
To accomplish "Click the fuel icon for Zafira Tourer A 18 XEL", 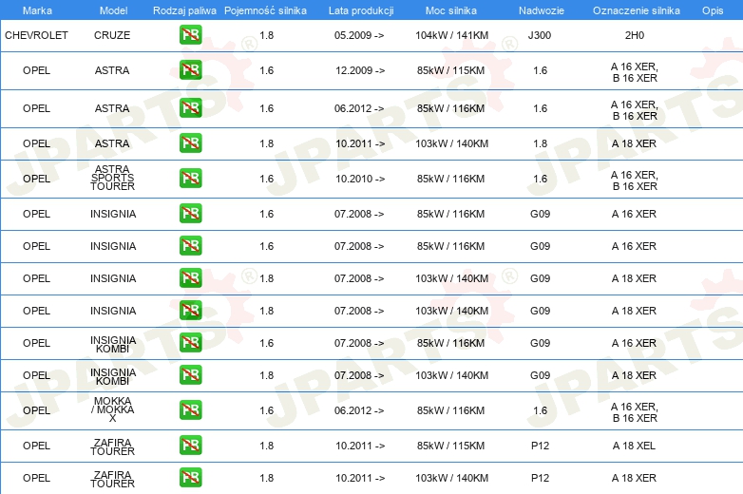I will pyautogui.click(x=190, y=446).
